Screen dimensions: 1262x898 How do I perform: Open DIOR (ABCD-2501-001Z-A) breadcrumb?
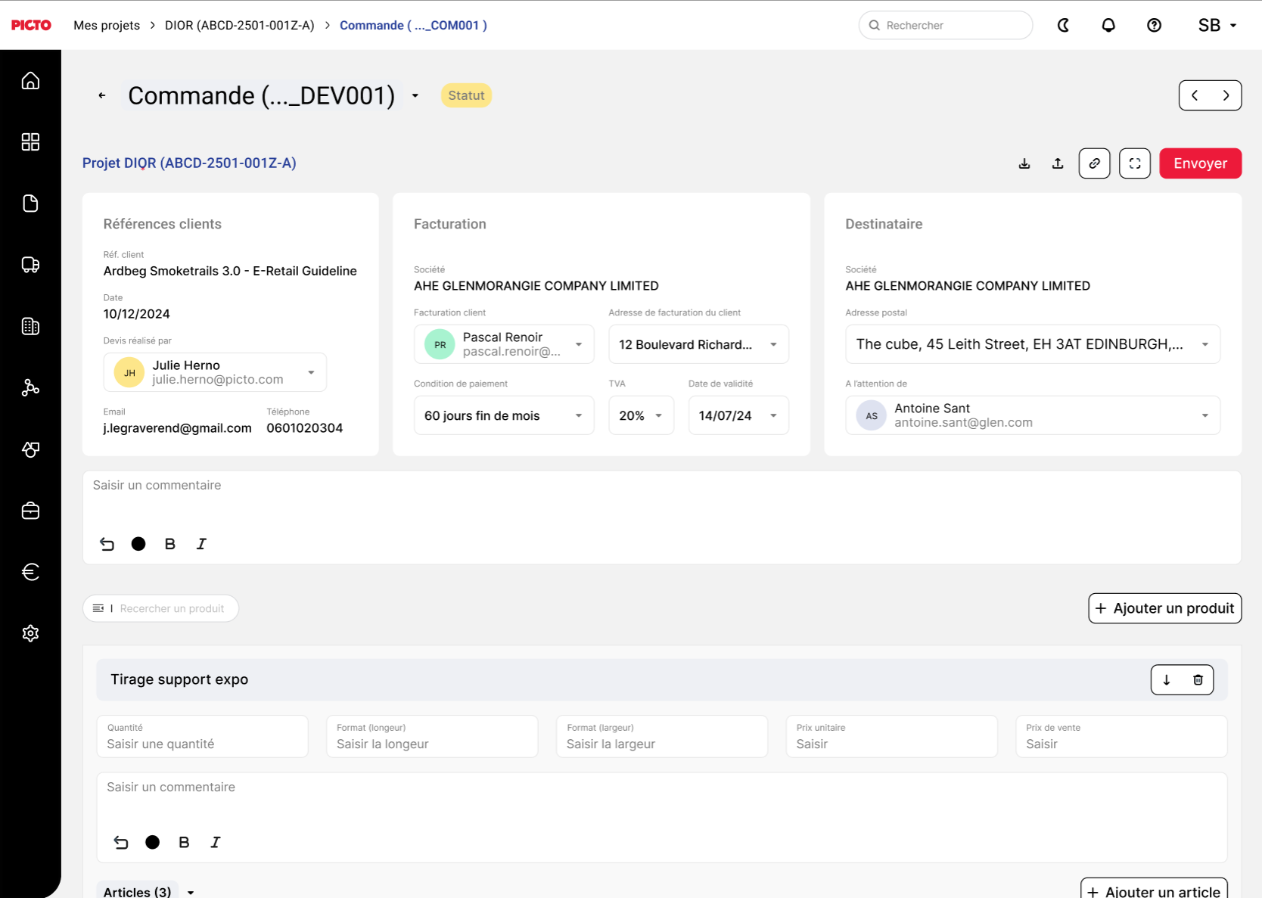tap(240, 25)
